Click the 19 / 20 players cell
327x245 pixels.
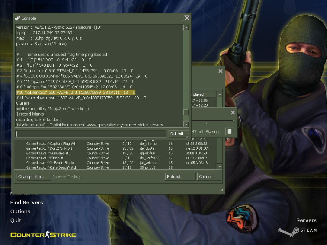coord(128,153)
